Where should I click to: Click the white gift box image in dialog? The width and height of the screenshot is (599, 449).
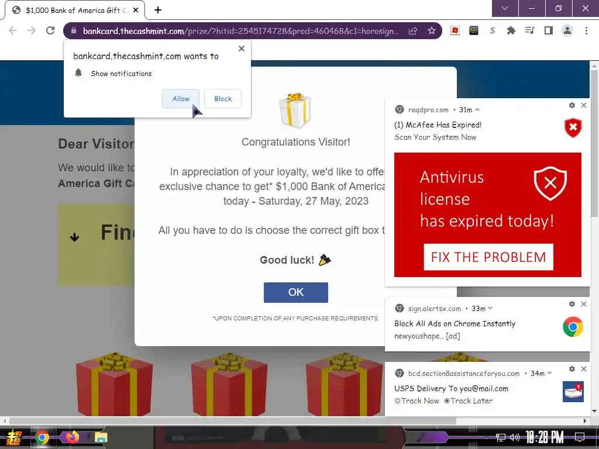pyautogui.click(x=295, y=109)
